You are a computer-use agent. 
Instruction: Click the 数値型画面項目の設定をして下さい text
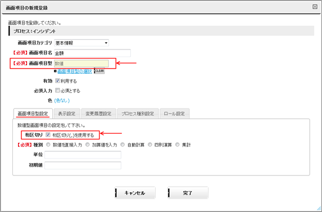(x=52, y=125)
